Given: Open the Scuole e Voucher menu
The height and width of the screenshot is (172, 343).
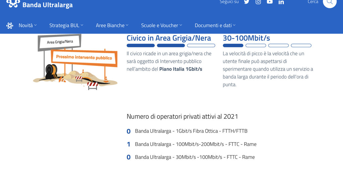Looking at the screenshot, I should pyautogui.click(x=161, y=25).
